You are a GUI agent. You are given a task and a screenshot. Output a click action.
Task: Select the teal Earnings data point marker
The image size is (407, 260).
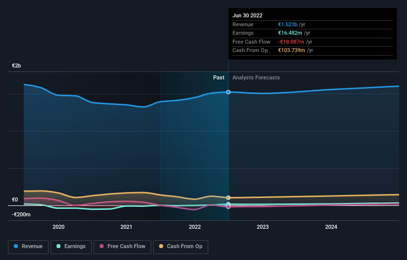tap(228, 204)
